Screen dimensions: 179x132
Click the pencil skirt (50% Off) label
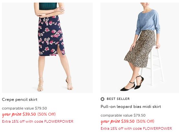[47, 114]
